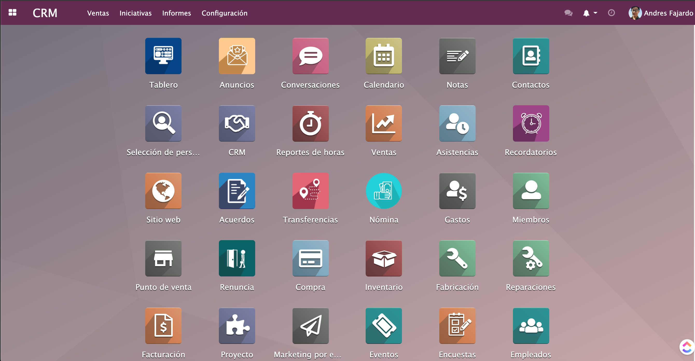
Task: Click the CRM title in navbar
Action: coord(45,13)
